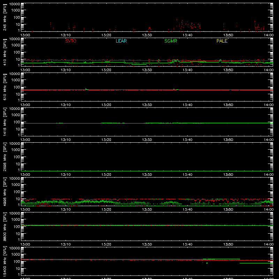Screen dimensions: 279x279
Task: Click the cyan LEAR station label
Action: 121,41
